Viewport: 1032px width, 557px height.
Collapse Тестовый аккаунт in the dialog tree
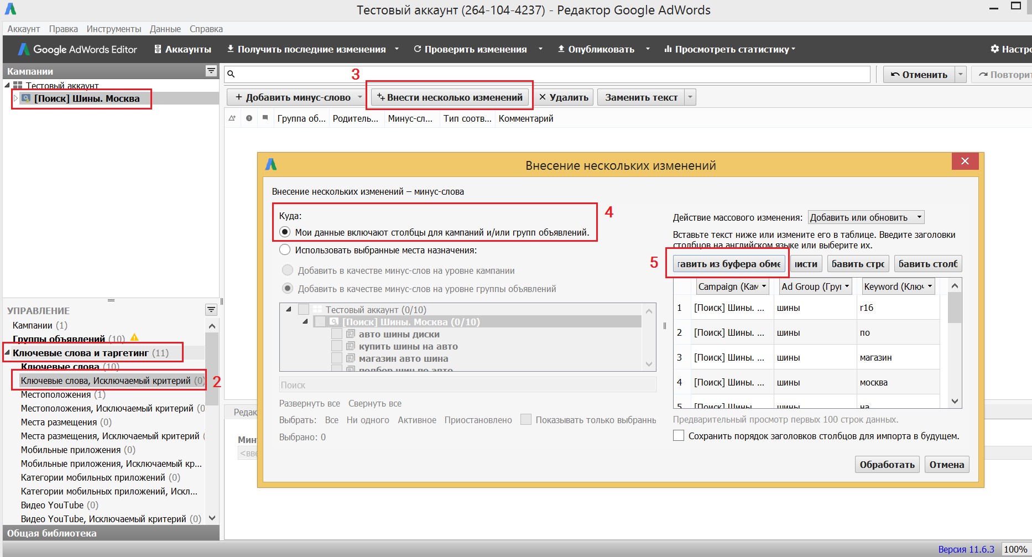tap(288, 309)
